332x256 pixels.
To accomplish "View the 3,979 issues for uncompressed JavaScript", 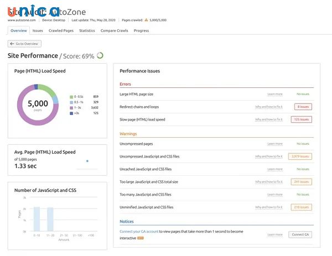I will coord(302,156).
